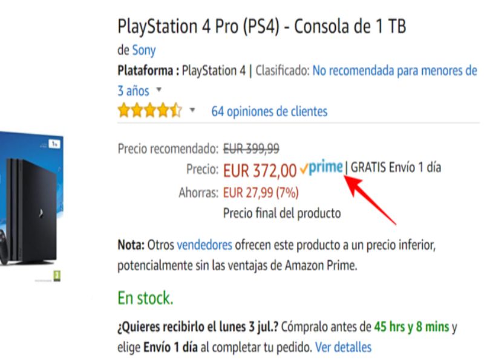484x363 pixels.
Task: Click '64 opiniones de clientes'
Action: tap(268, 111)
